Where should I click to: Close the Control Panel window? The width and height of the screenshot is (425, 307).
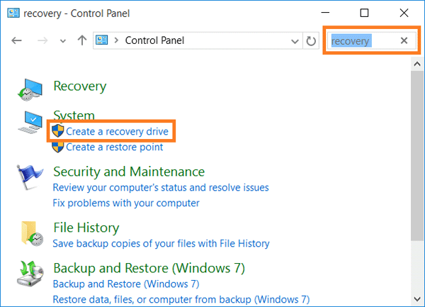[x=404, y=13]
